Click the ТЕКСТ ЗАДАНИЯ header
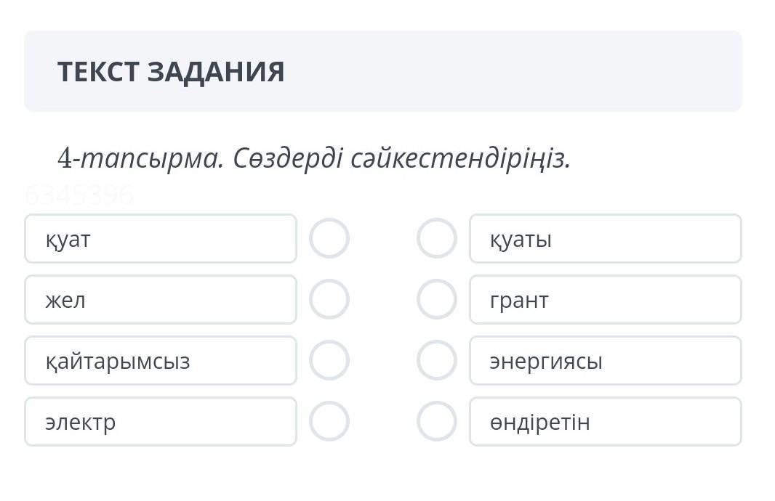 coord(171,72)
